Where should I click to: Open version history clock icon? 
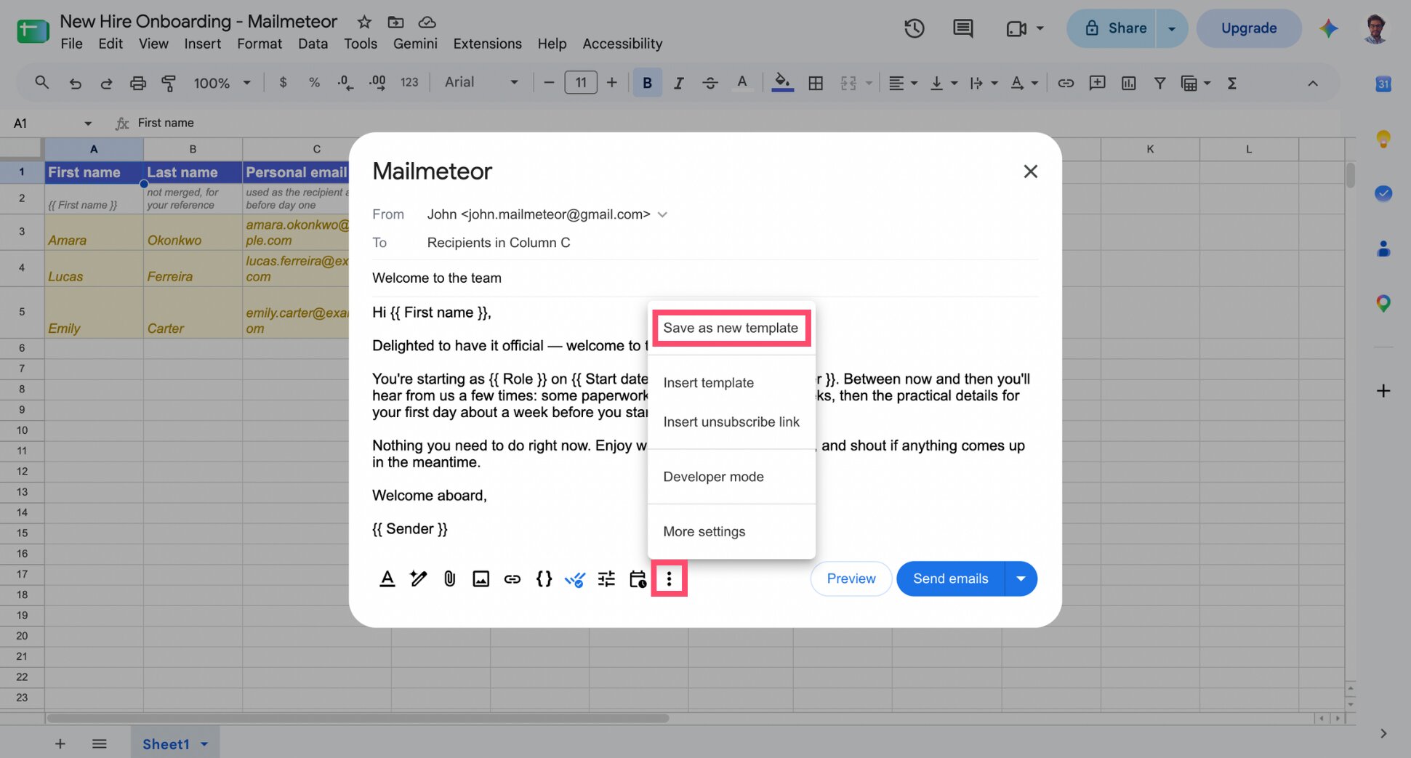pos(914,28)
